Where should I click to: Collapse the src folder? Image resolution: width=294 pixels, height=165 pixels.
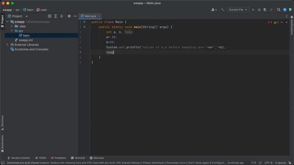[x=12, y=31]
